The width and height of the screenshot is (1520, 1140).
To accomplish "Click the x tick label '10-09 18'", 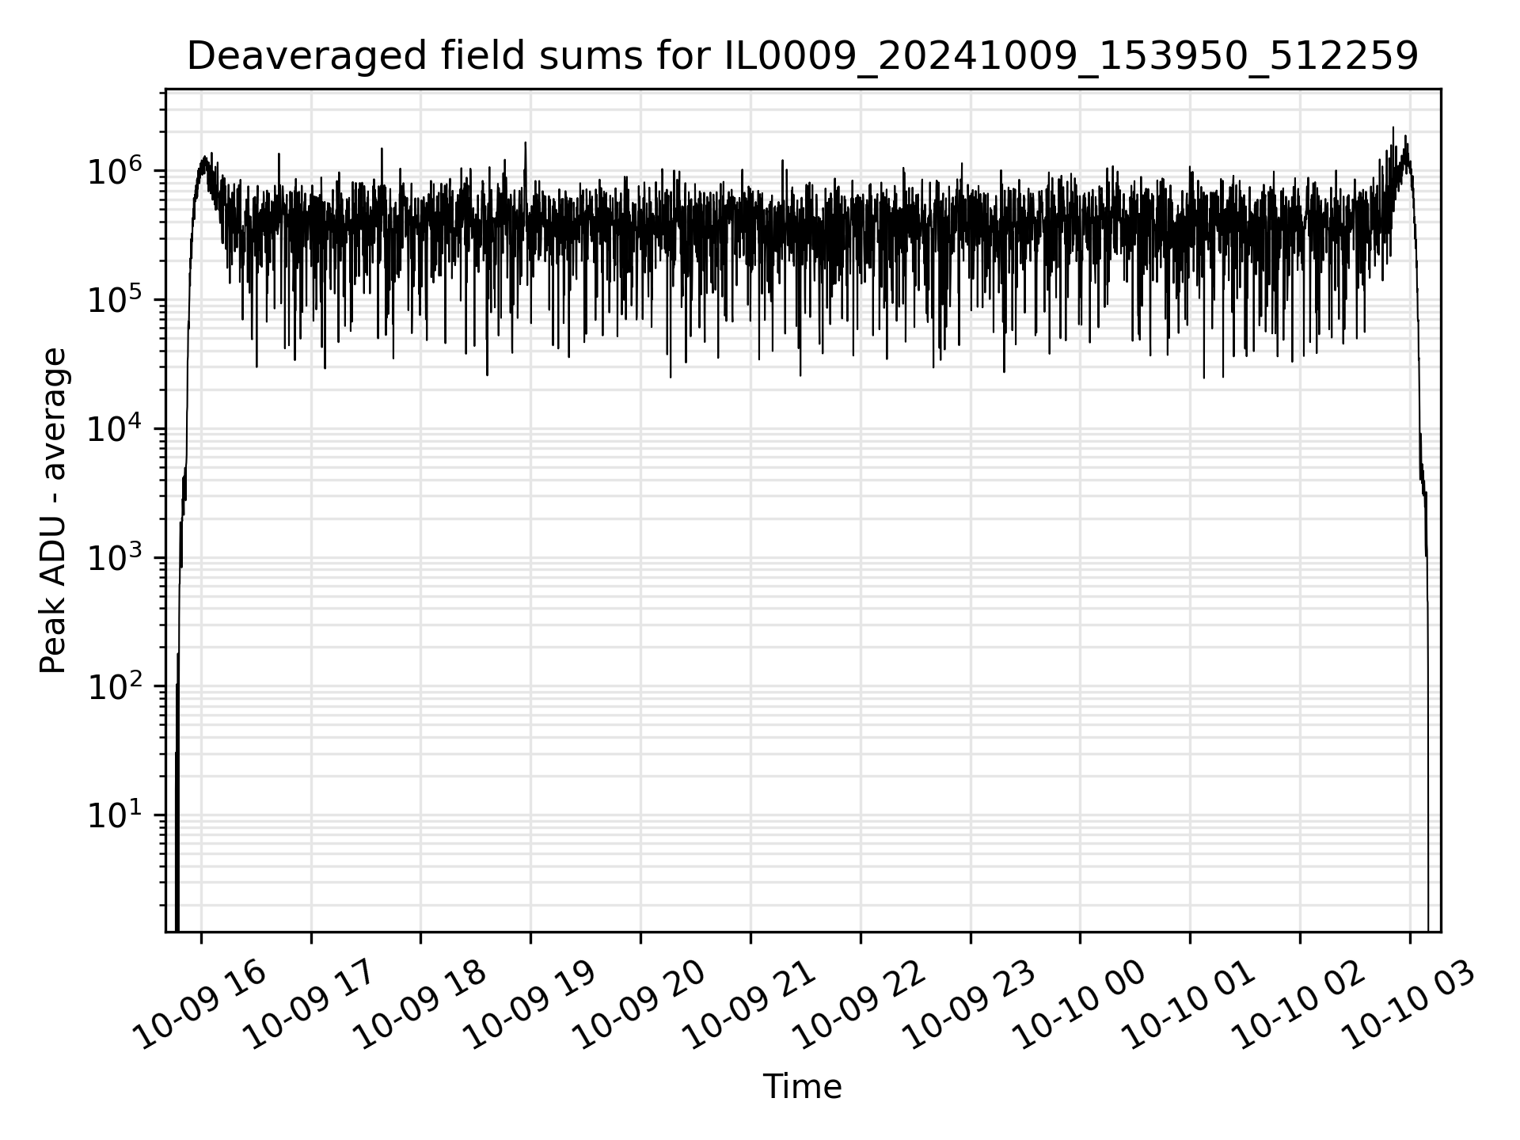I will (x=420, y=1005).
